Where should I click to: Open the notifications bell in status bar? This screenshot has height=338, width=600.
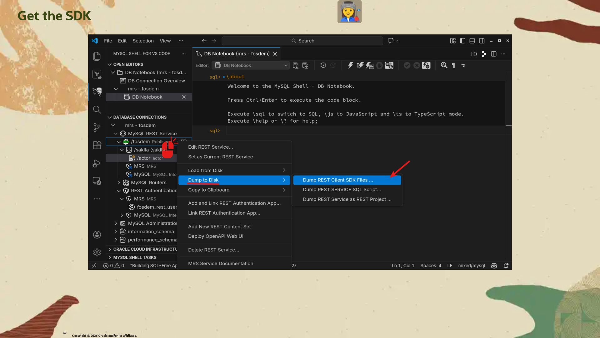pyautogui.click(x=506, y=265)
